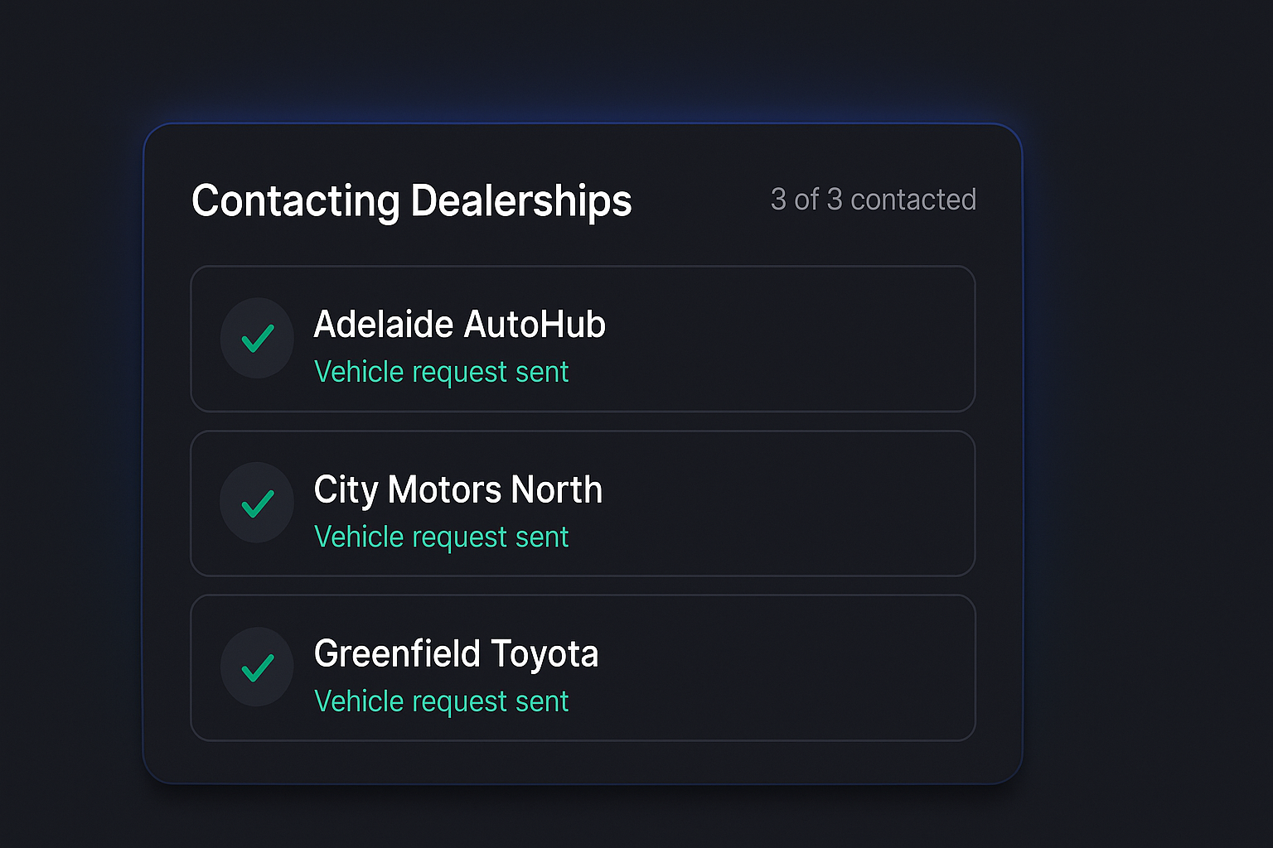This screenshot has width=1273, height=848.
Task: Click the '3 of 3 contacted' counter
Action: tap(873, 200)
